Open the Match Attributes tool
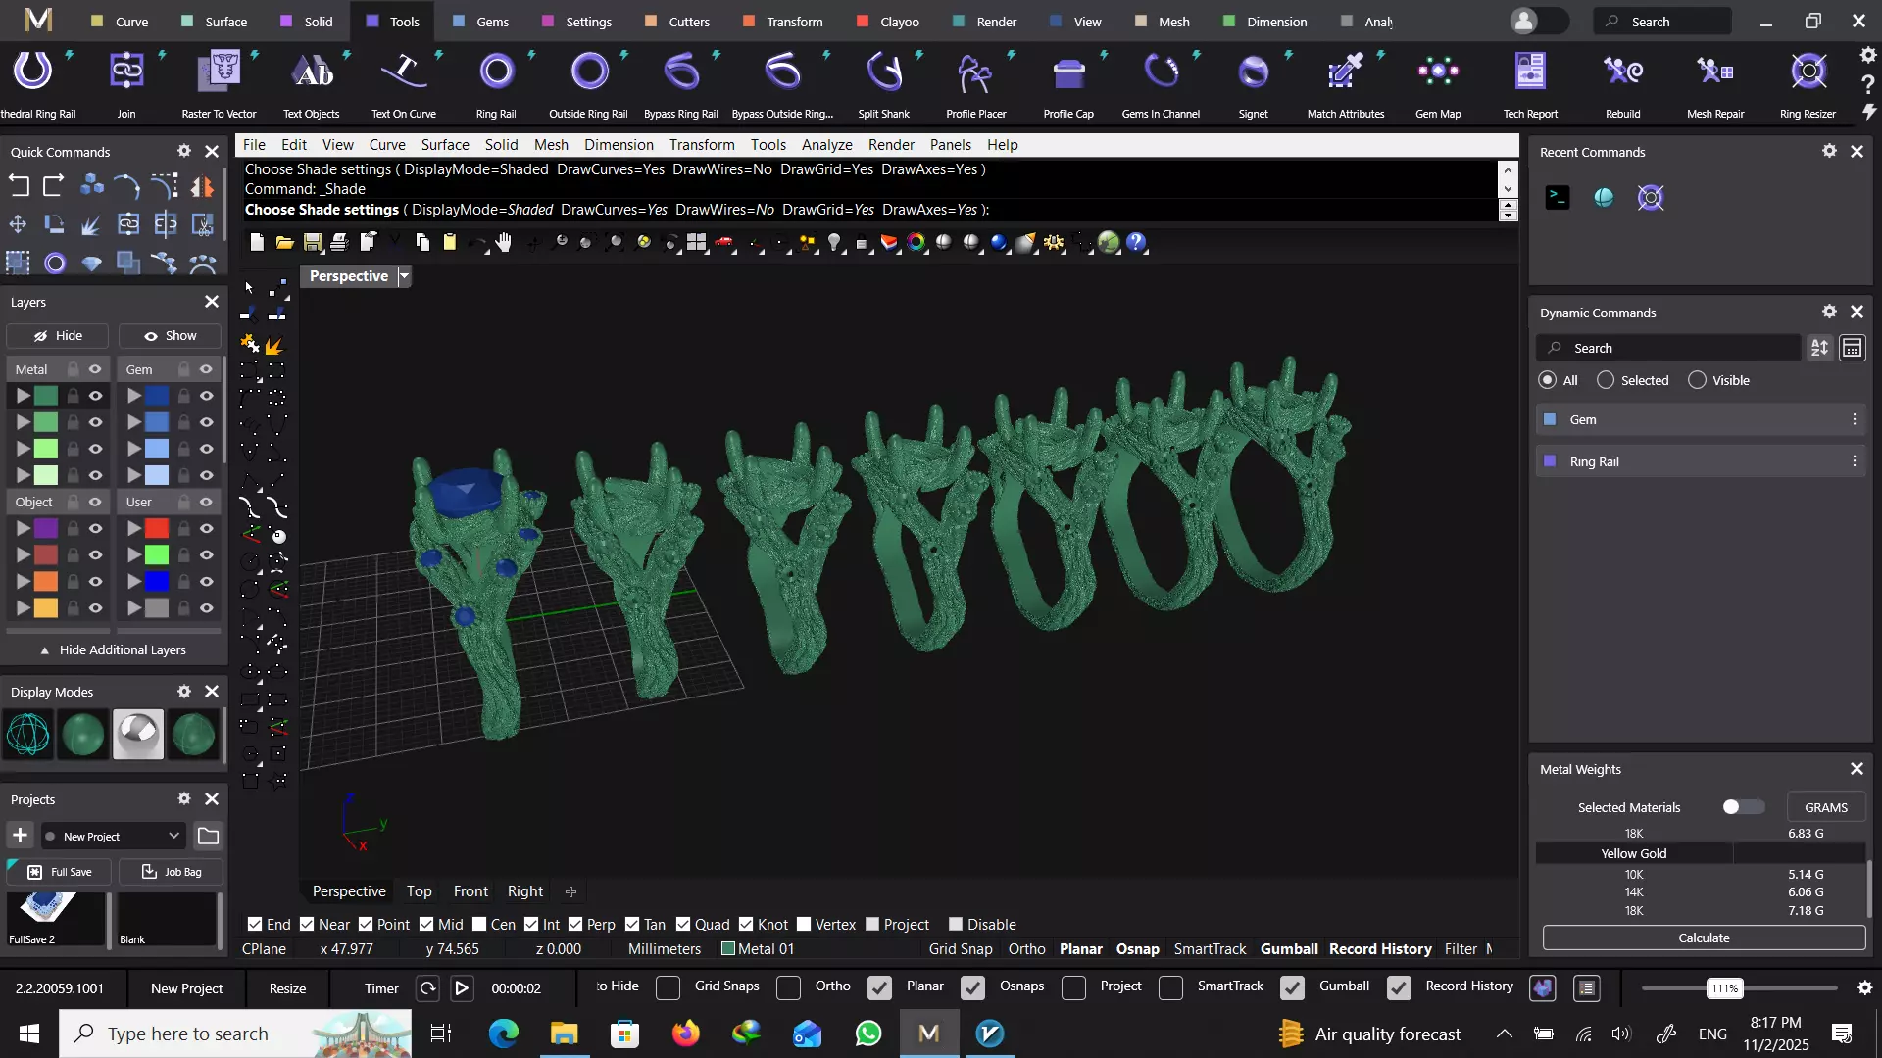1882x1058 pixels. (x=1346, y=83)
